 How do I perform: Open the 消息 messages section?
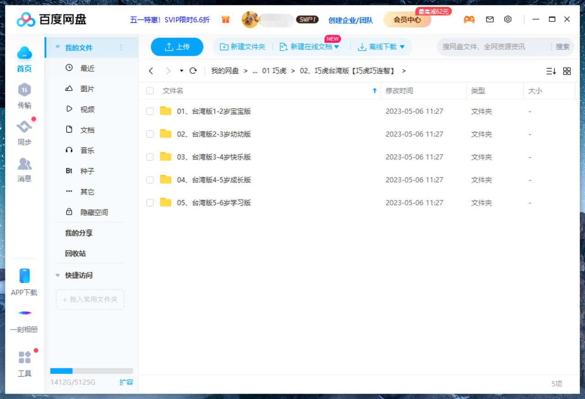click(24, 170)
